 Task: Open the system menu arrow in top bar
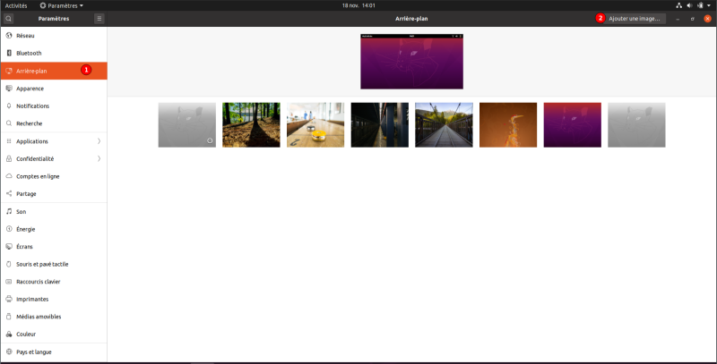click(x=709, y=5)
